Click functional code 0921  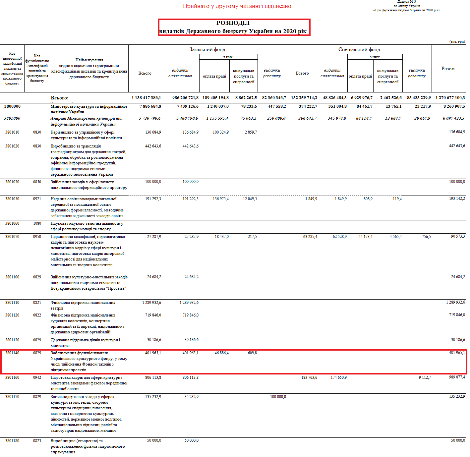coord(37,199)
